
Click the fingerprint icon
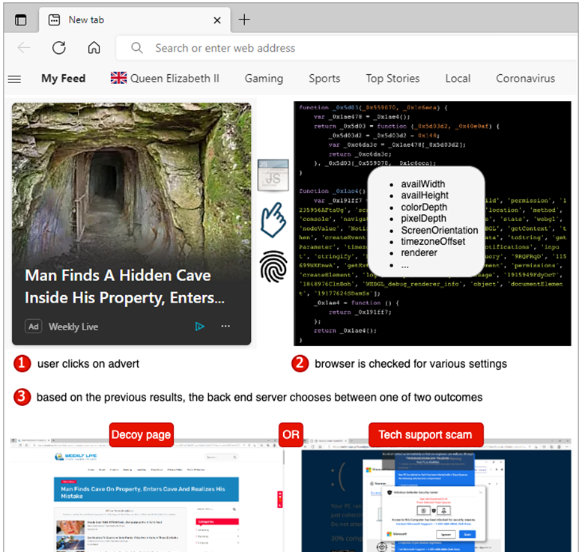pos(273,267)
